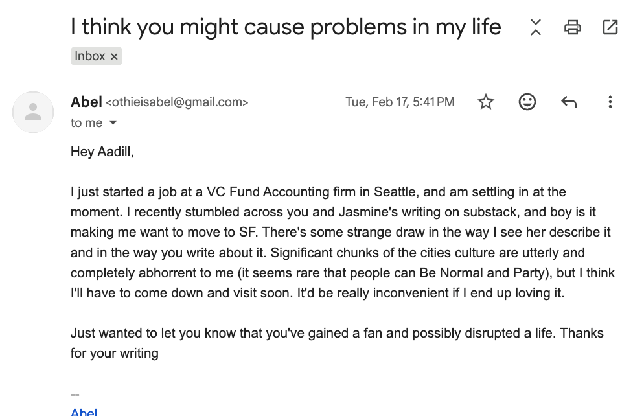Click the othieisabel@gmail.com email address

[x=177, y=102]
